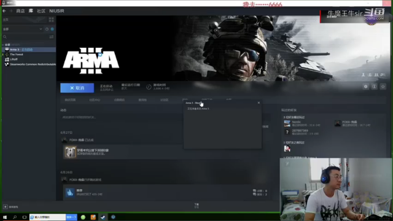This screenshot has height=221, width=393.
Task: Open the advanced filter sliders icon
Action: [x=52, y=37]
